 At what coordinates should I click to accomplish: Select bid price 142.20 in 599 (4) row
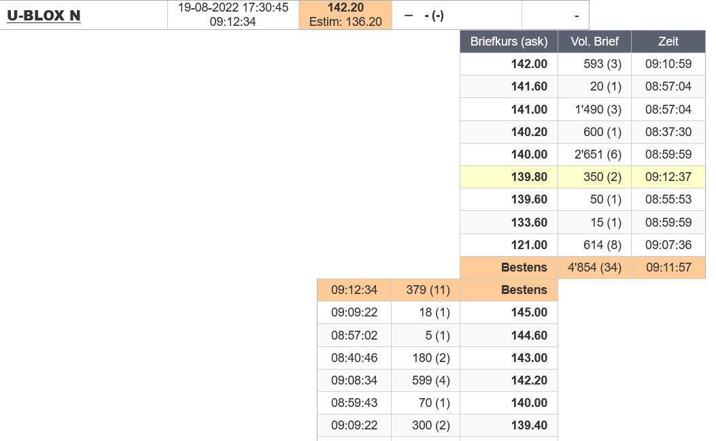(529, 380)
